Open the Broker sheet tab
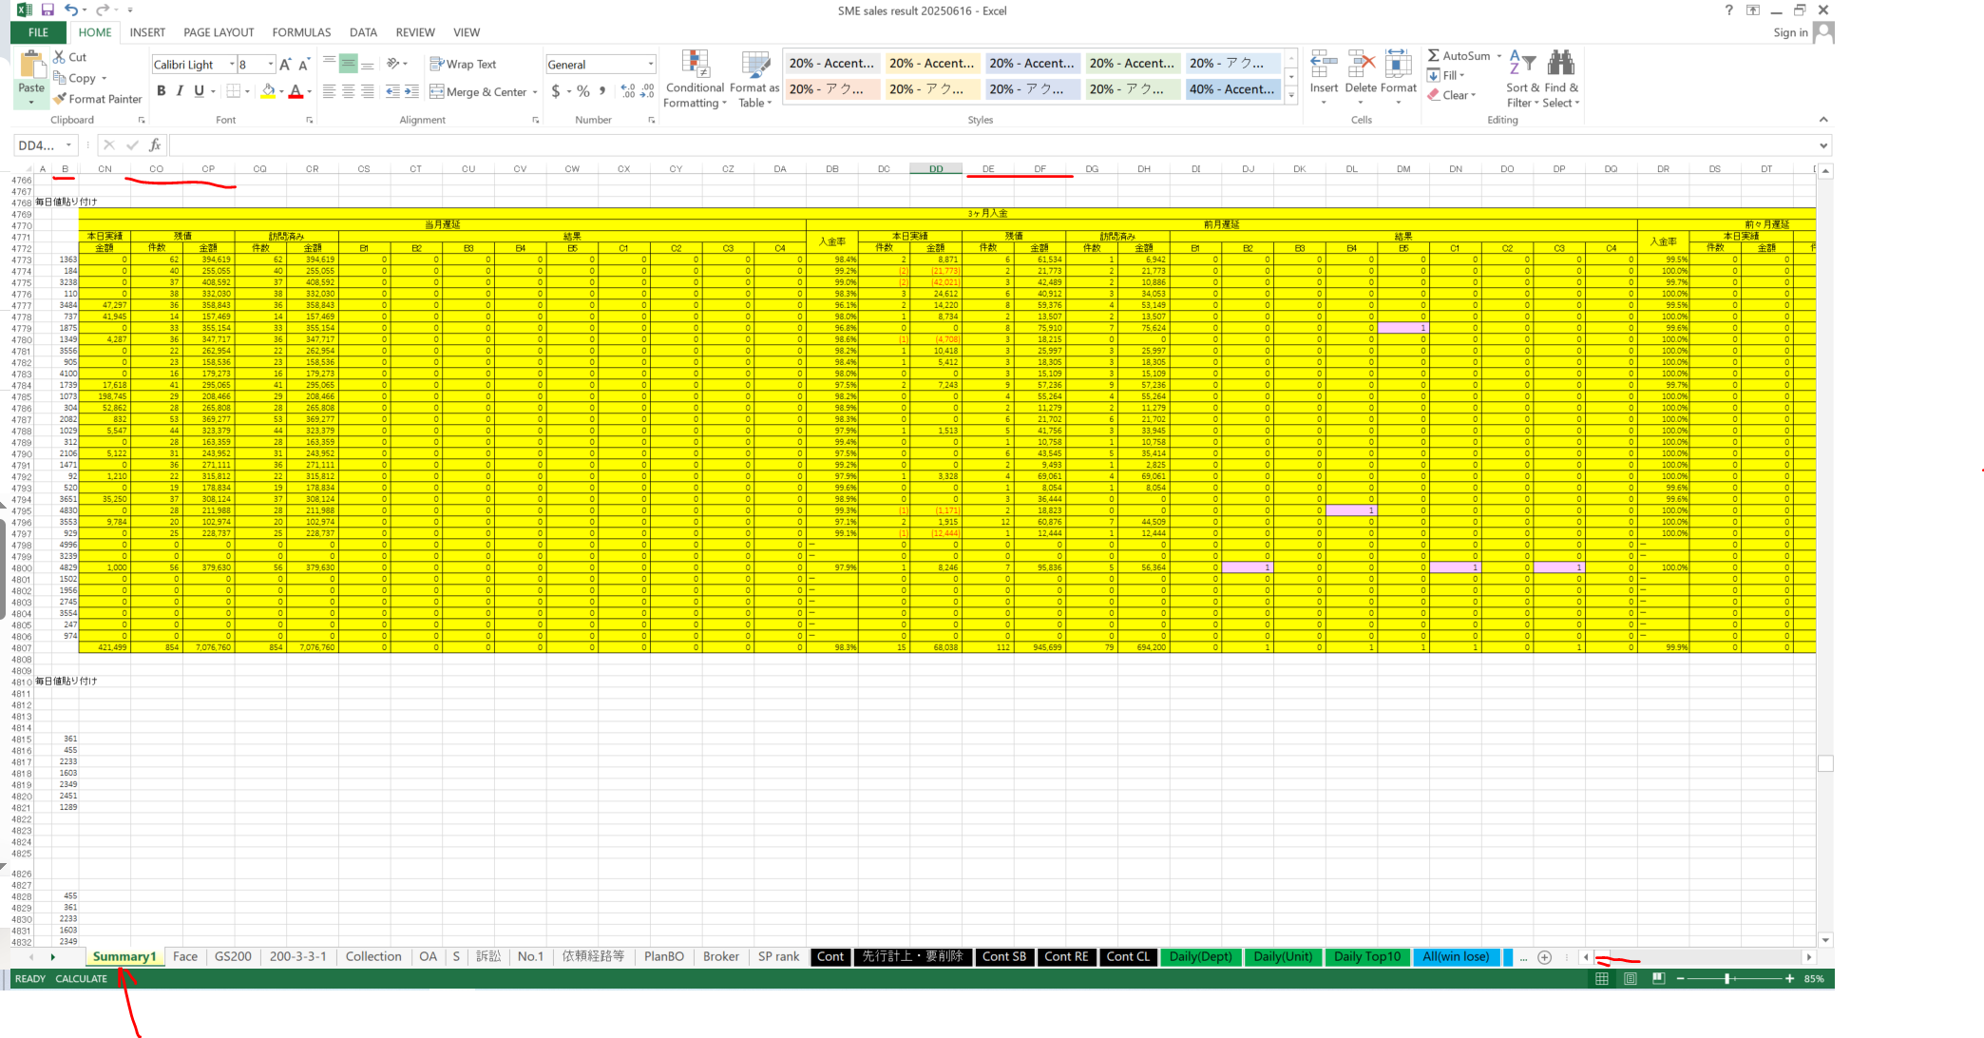 [x=720, y=957]
